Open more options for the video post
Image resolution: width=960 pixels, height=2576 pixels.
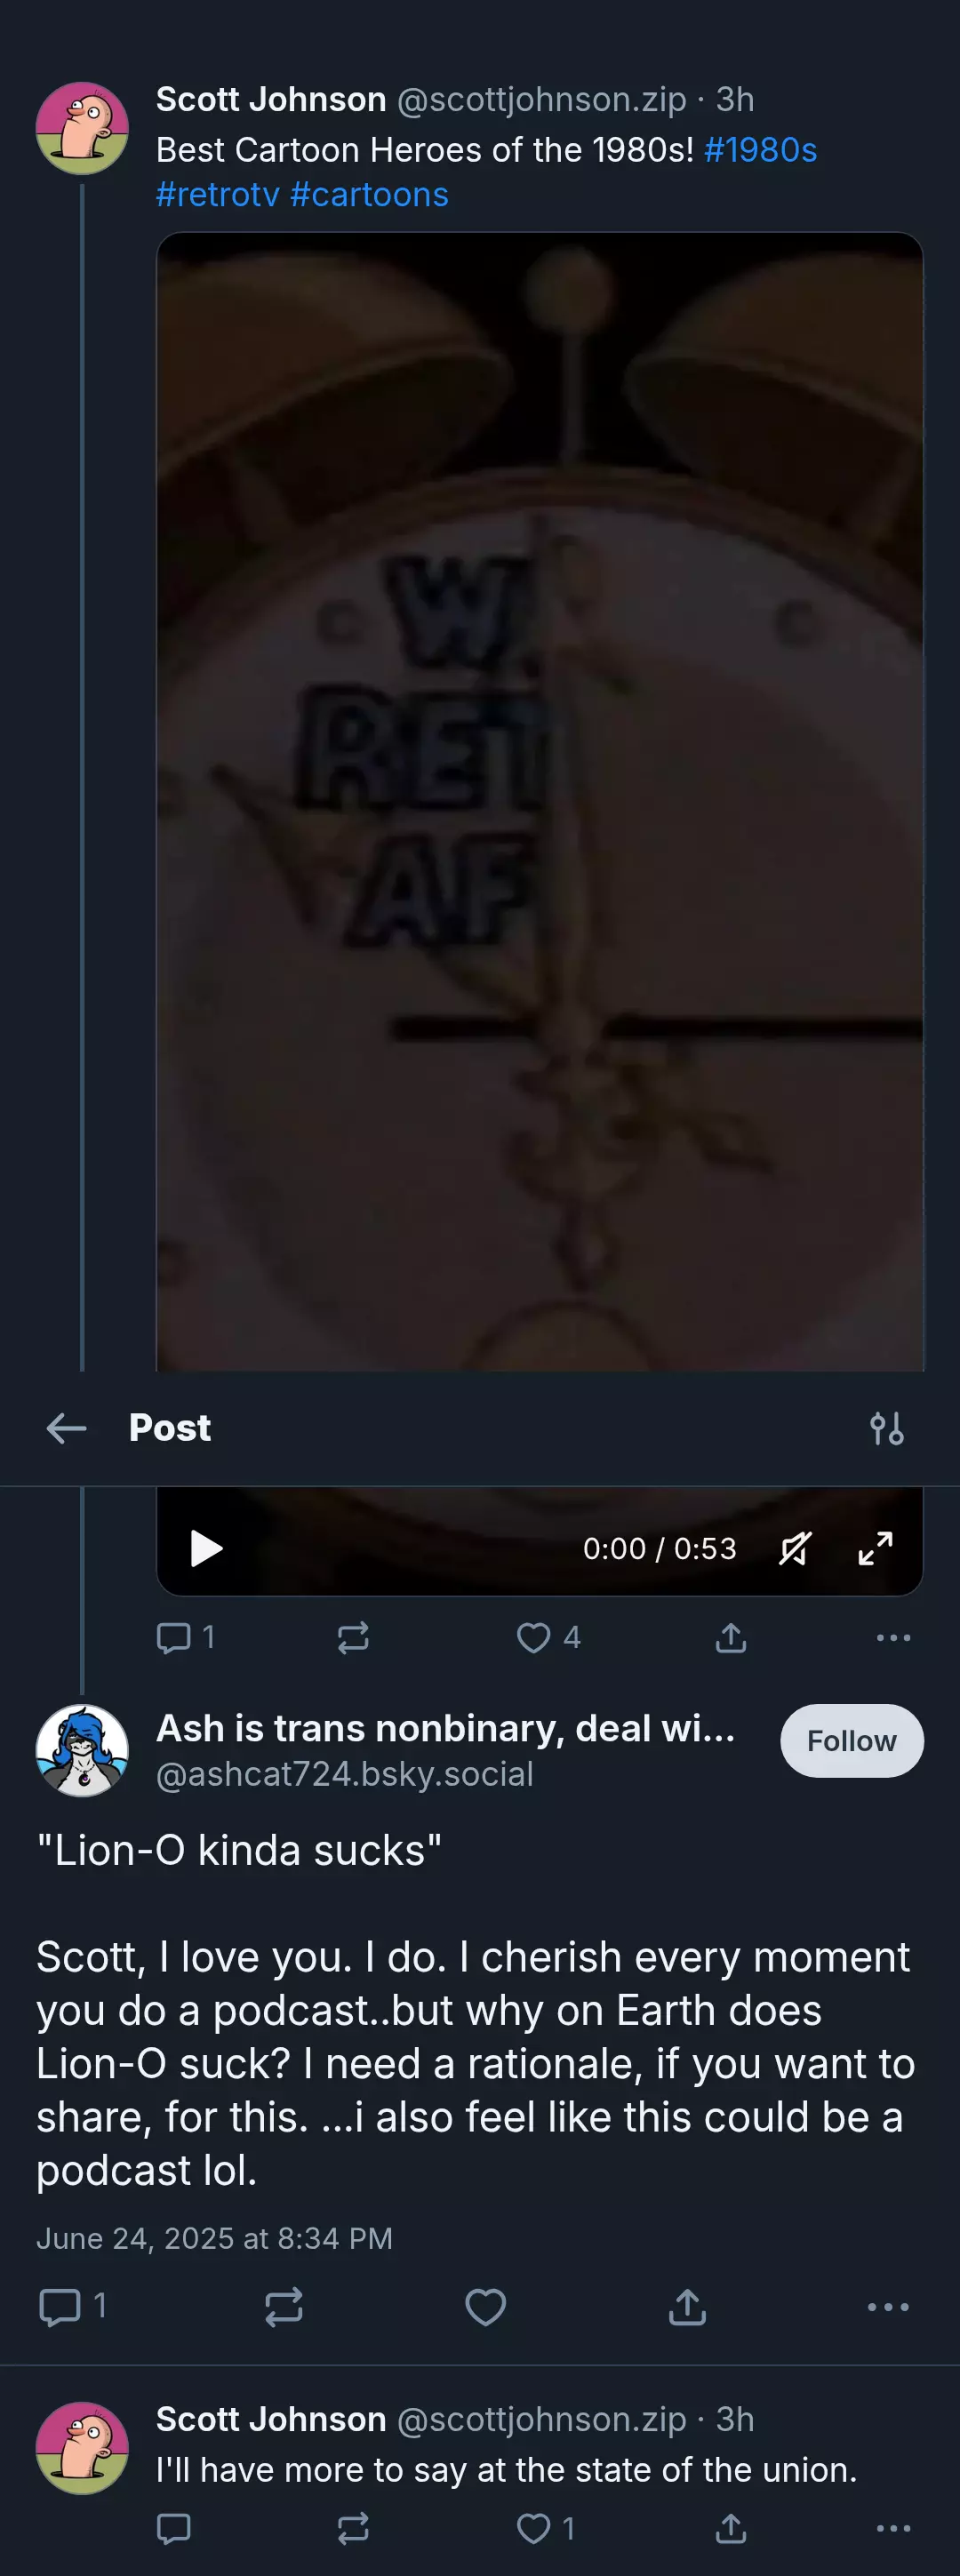[x=893, y=1637]
